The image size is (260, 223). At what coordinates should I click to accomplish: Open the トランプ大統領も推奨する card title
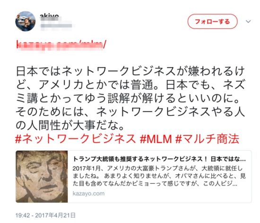click(159, 159)
